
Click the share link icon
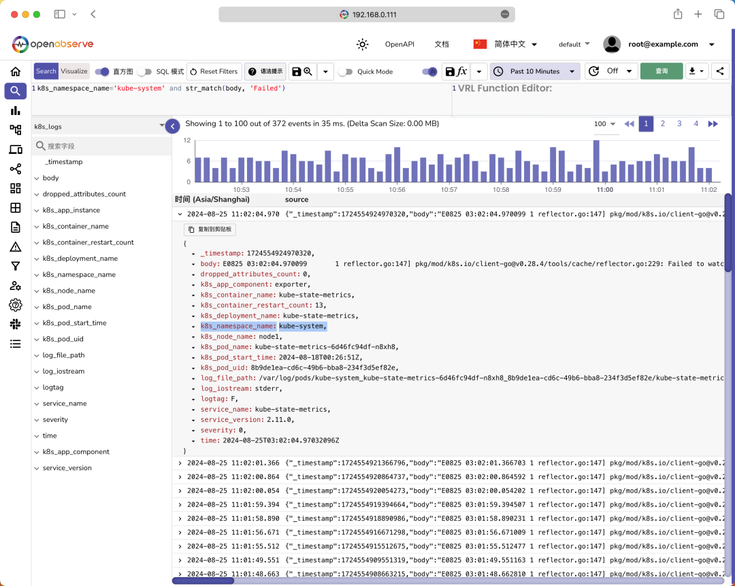point(720,71)
